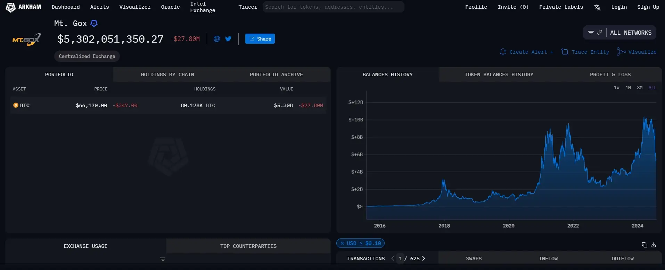Focus the token and address search field
This screenshot has width=665, height=270.
[333, 7]
